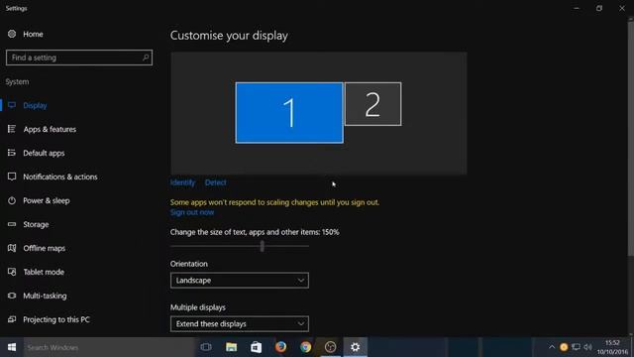Select display 2 in the arrangement
Screen dimensions: 634x357
(x=372, y=104)
